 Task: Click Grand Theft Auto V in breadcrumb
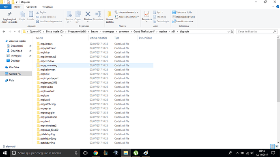point(144,32)
